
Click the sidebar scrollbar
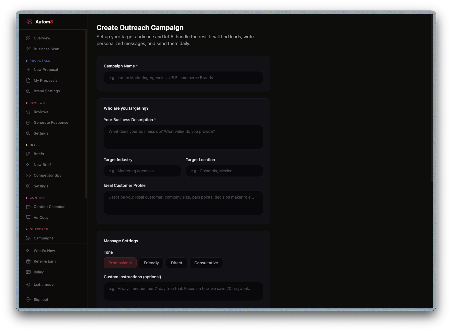(86, 114)
